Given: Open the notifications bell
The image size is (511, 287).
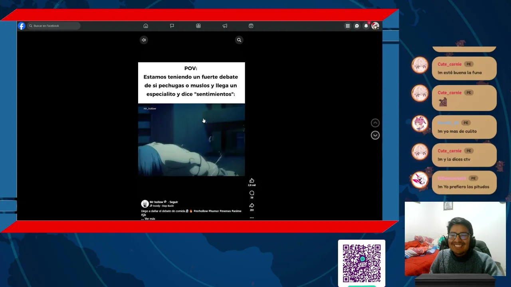Looking at the screenshot, I should point(366,26).
